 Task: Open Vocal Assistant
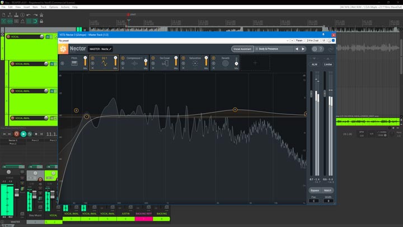(242, 49)
